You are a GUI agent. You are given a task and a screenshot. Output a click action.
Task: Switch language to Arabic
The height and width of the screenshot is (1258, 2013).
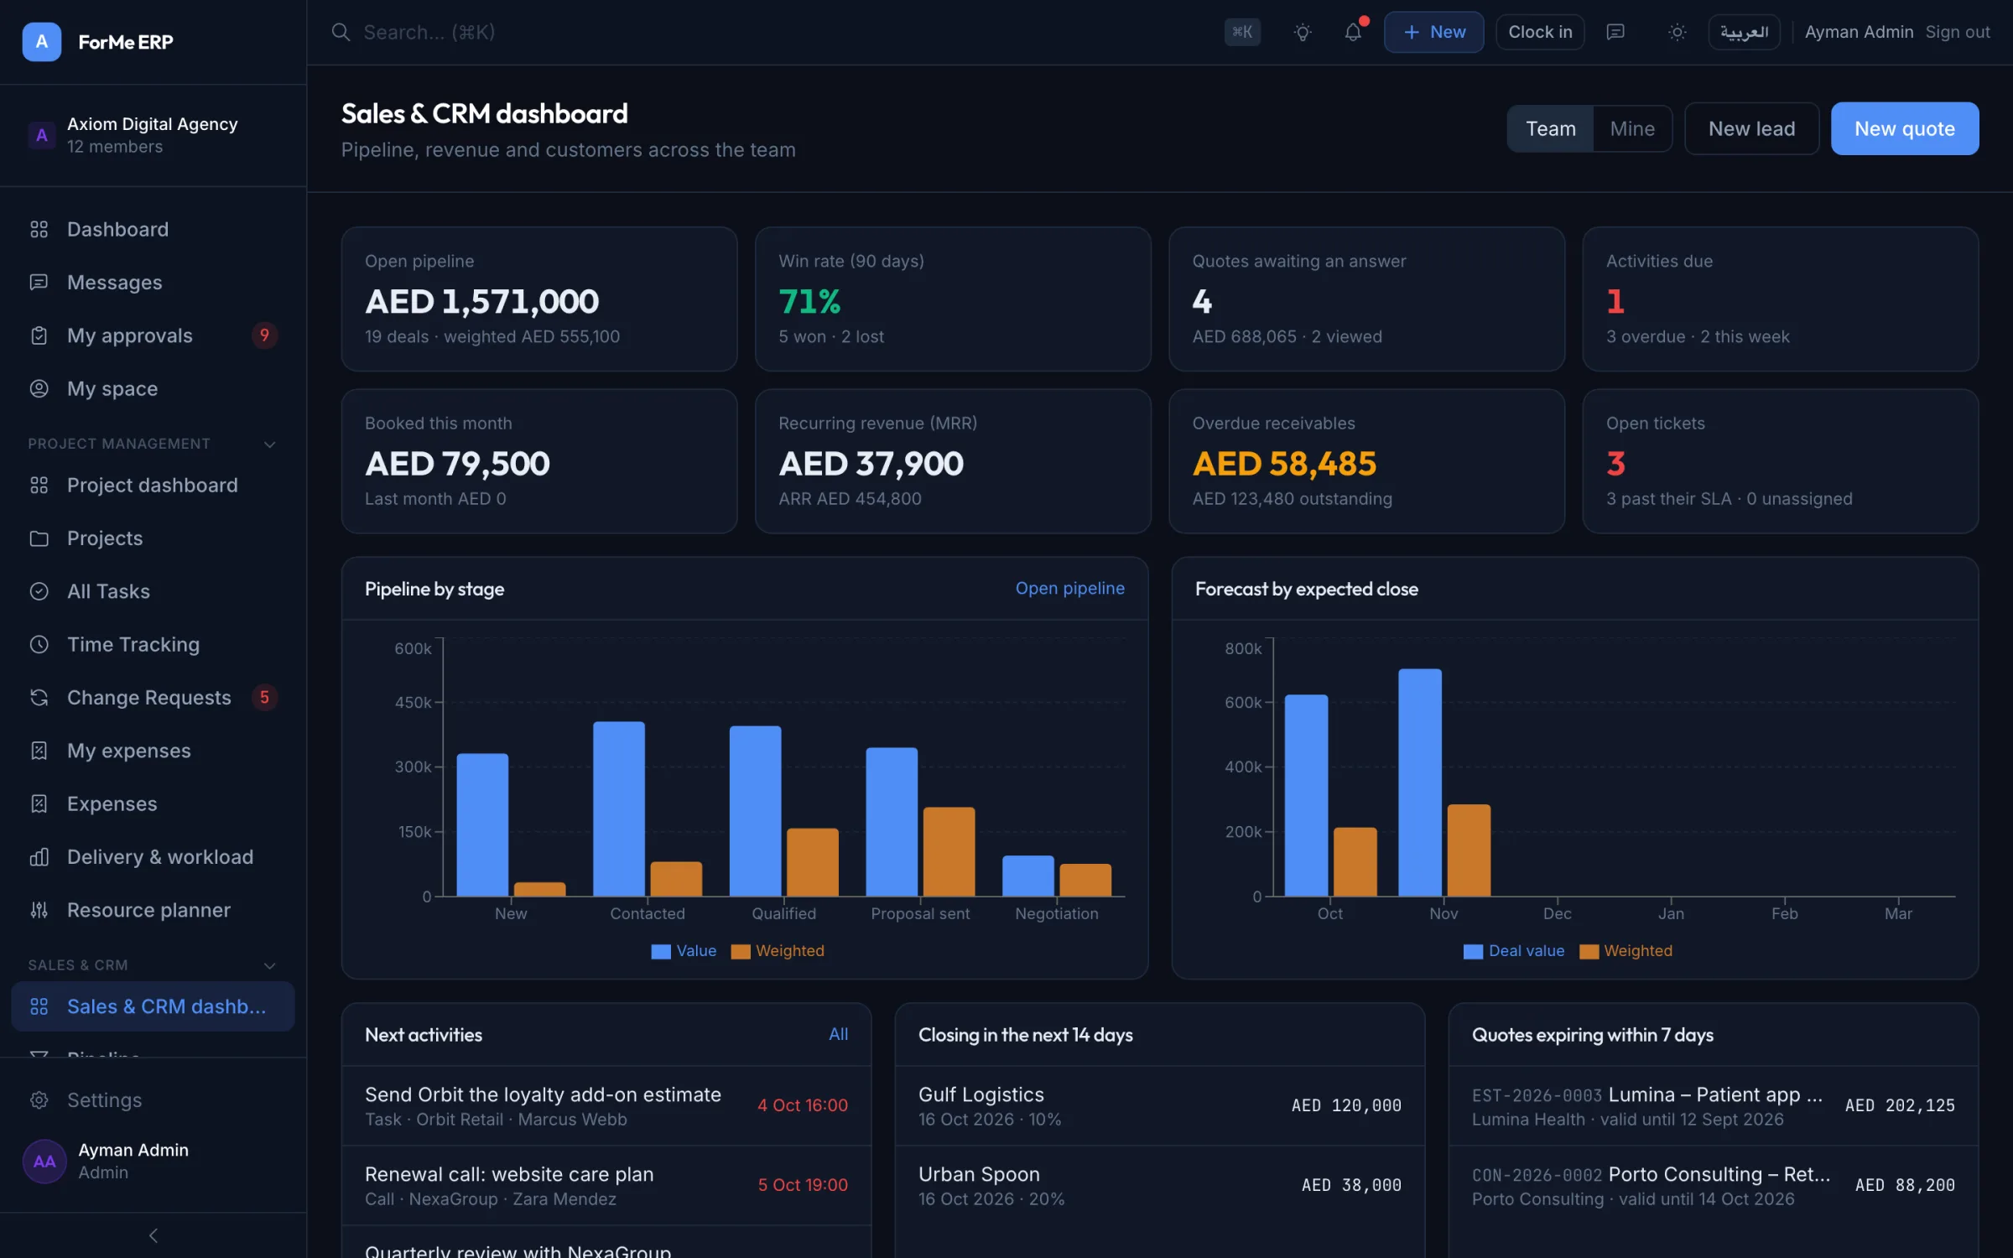(x=1744, y=32)
